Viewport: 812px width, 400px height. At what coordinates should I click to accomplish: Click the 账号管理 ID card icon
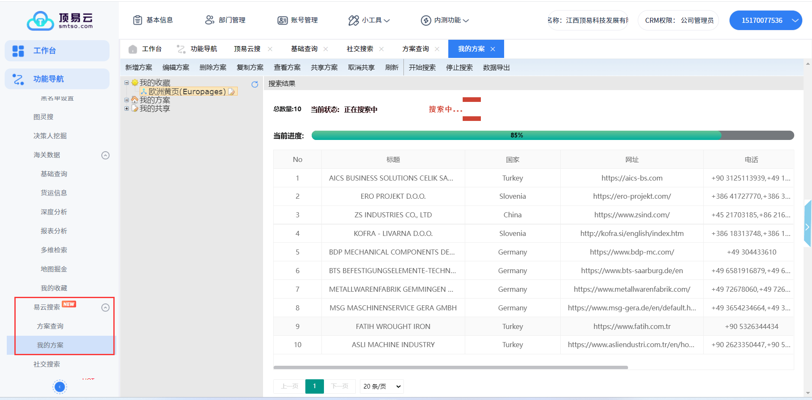282,20
